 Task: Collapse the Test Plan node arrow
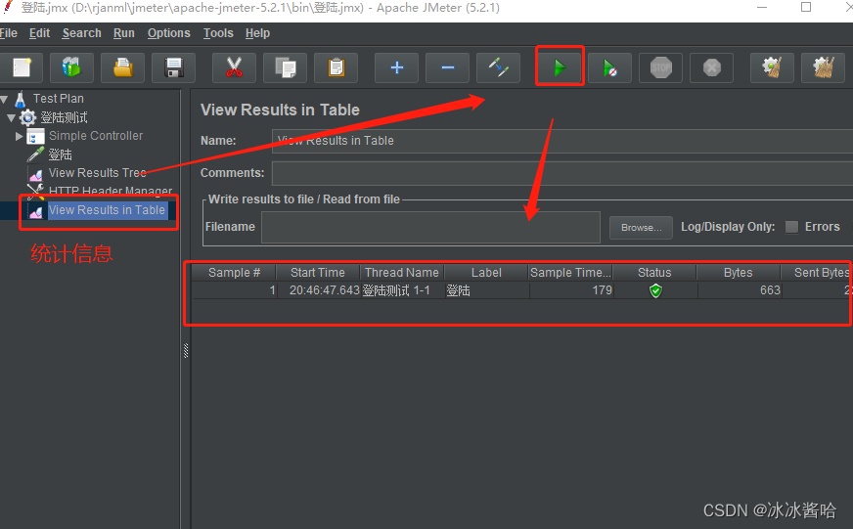(4, 100)
